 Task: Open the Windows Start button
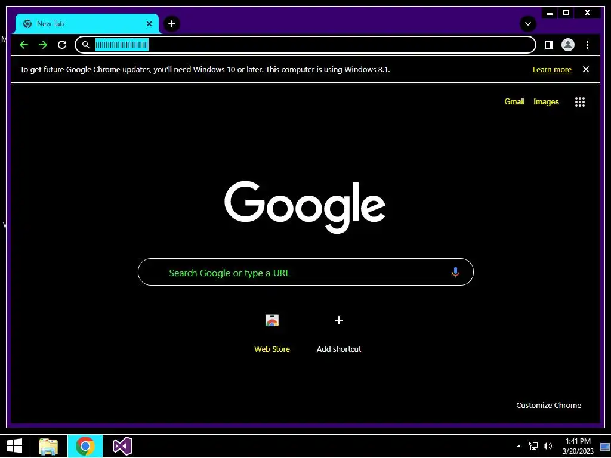[x=14, y=446]
